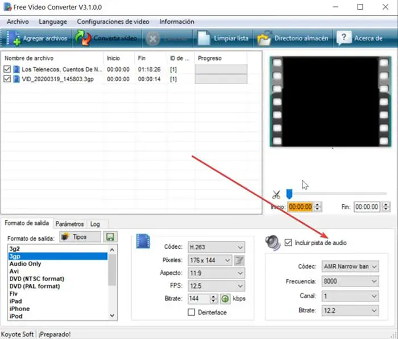Open Configuraciones de video menu

coord(113,22)
